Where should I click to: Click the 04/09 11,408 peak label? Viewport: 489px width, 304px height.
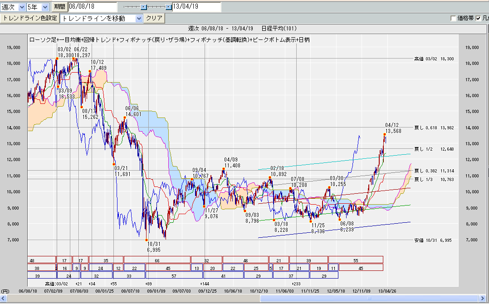[x=232, y=163]
